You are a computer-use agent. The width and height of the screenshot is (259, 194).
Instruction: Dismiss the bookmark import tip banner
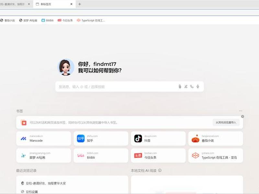coord(242,116)
